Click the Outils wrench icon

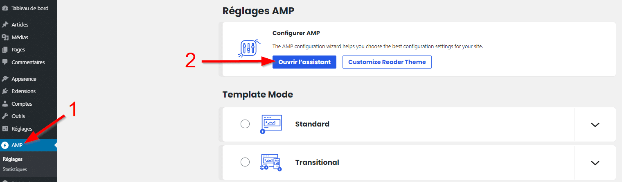pyautogui.click(x=5, y=116)
